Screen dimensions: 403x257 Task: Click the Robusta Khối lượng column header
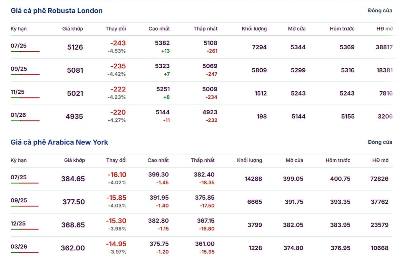tap(254, 29)
